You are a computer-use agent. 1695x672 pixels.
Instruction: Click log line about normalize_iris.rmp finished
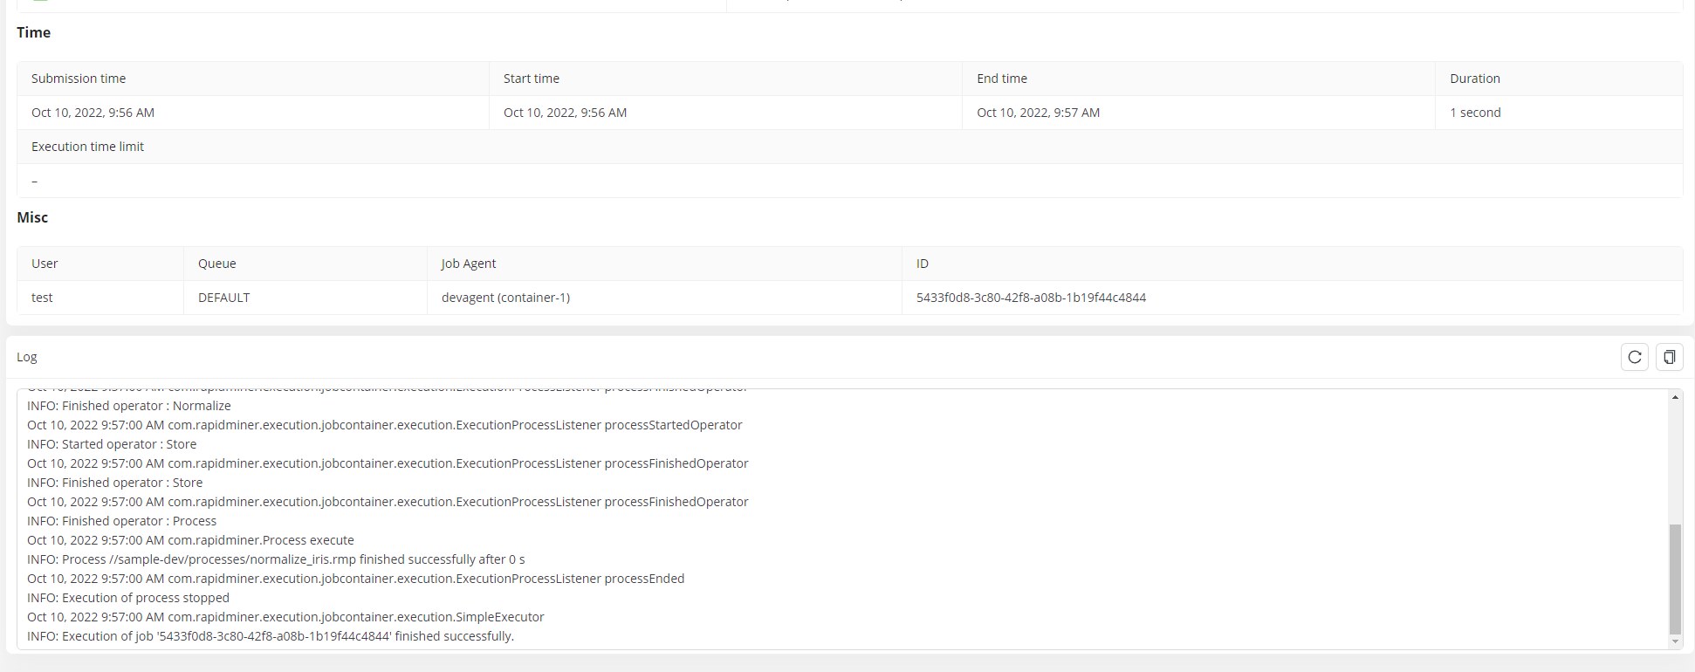(x=276, y=559)
